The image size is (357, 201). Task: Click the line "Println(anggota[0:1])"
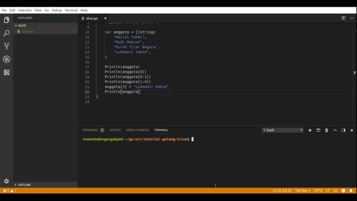(128, 77)
